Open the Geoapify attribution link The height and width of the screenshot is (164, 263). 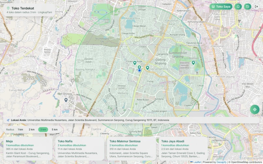click(x=222, y=162)
